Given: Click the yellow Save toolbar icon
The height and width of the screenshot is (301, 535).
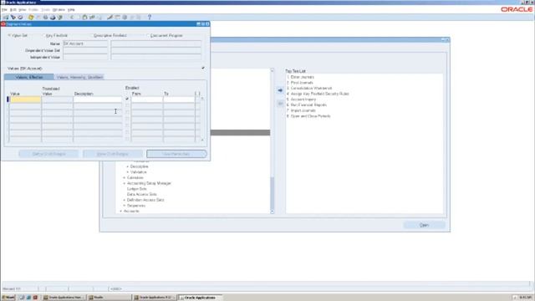Looking at the screenshot, I should [31, 17].
